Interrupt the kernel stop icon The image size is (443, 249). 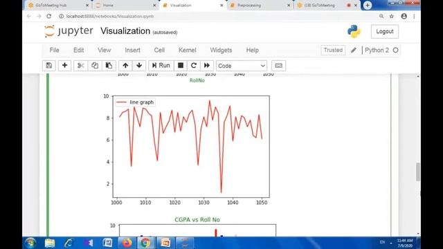tap(181, 66)
